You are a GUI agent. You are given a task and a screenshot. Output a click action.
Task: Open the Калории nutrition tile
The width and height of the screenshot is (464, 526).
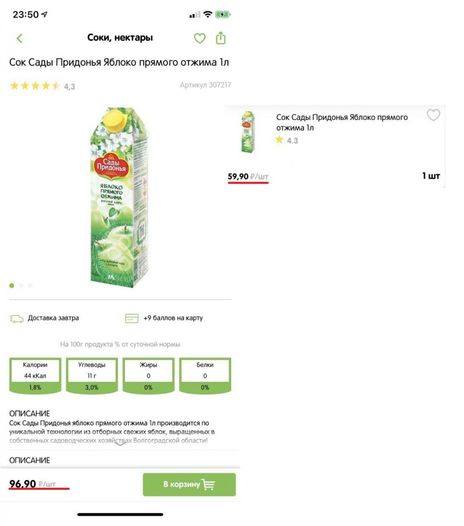tap(35, 375)
